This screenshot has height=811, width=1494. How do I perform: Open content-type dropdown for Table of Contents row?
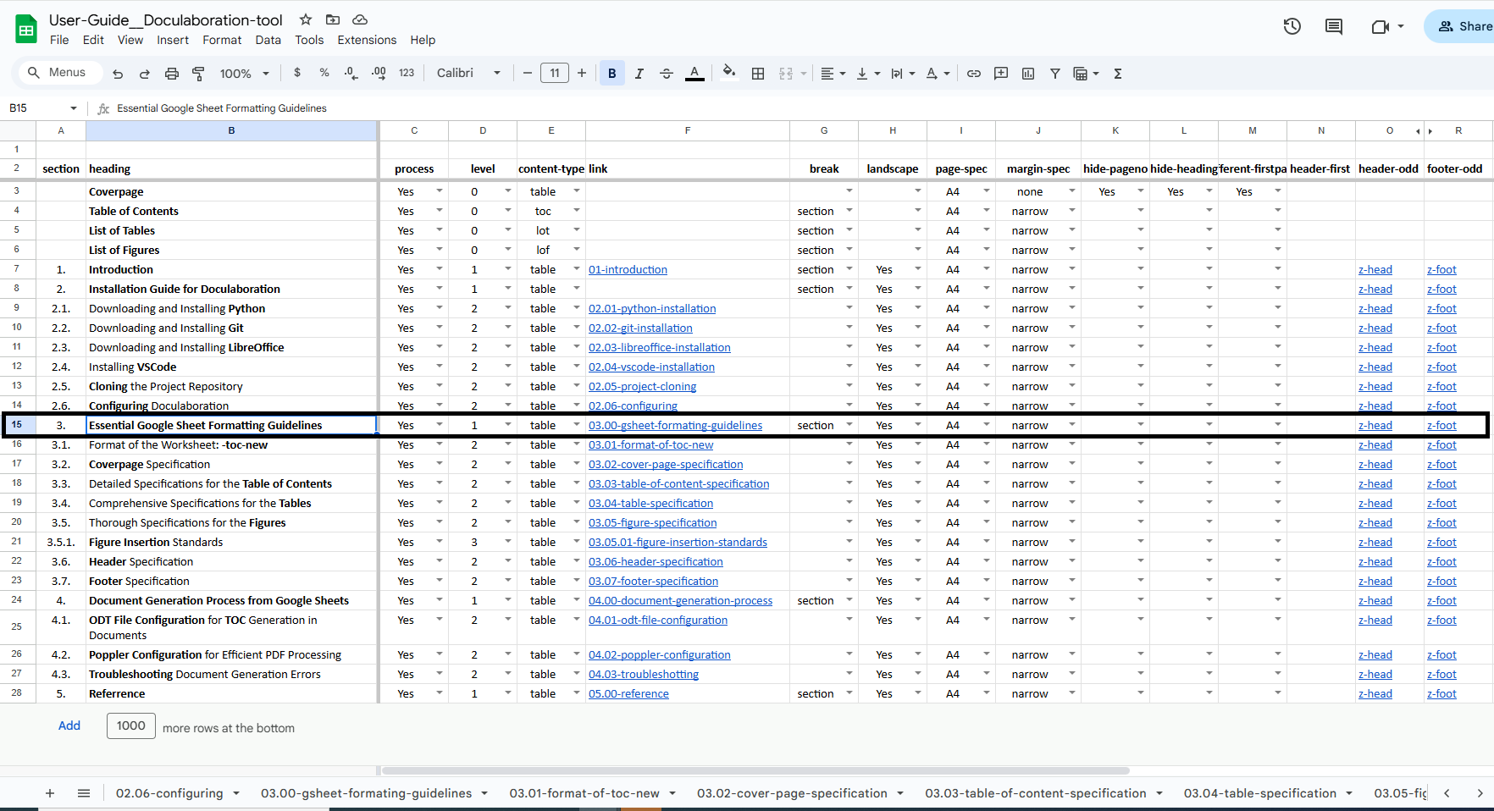pos(577,211)
